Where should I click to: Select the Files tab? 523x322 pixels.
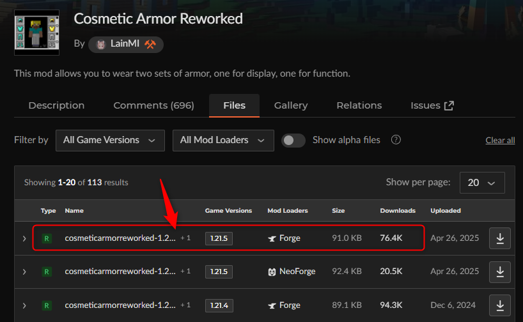[234, 105]
